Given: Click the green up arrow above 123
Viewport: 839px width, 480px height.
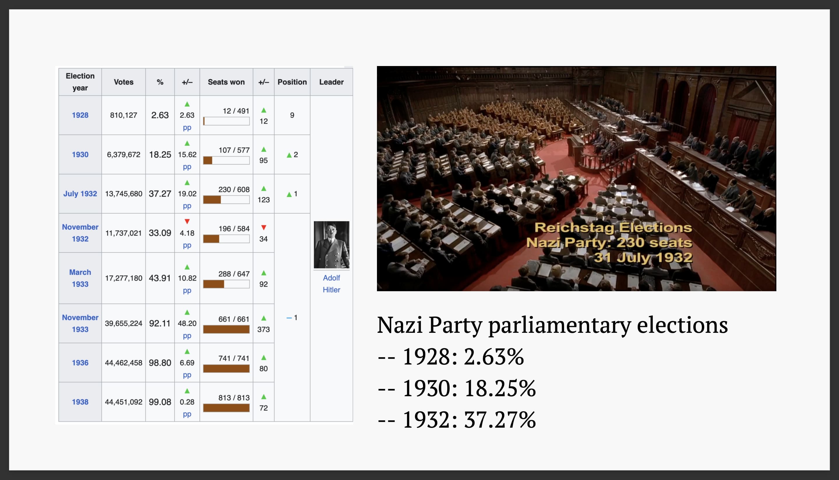Looking at the screenshot, I should click(263, 189).
